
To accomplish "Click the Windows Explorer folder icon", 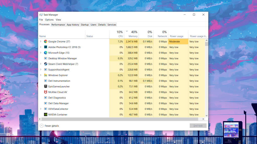I will click(46, 75).
